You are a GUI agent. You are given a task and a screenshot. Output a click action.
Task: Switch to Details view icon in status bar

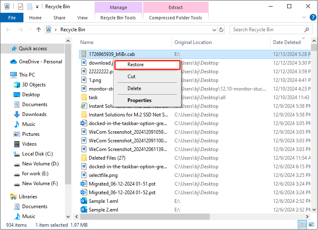[x=303, y=225]
